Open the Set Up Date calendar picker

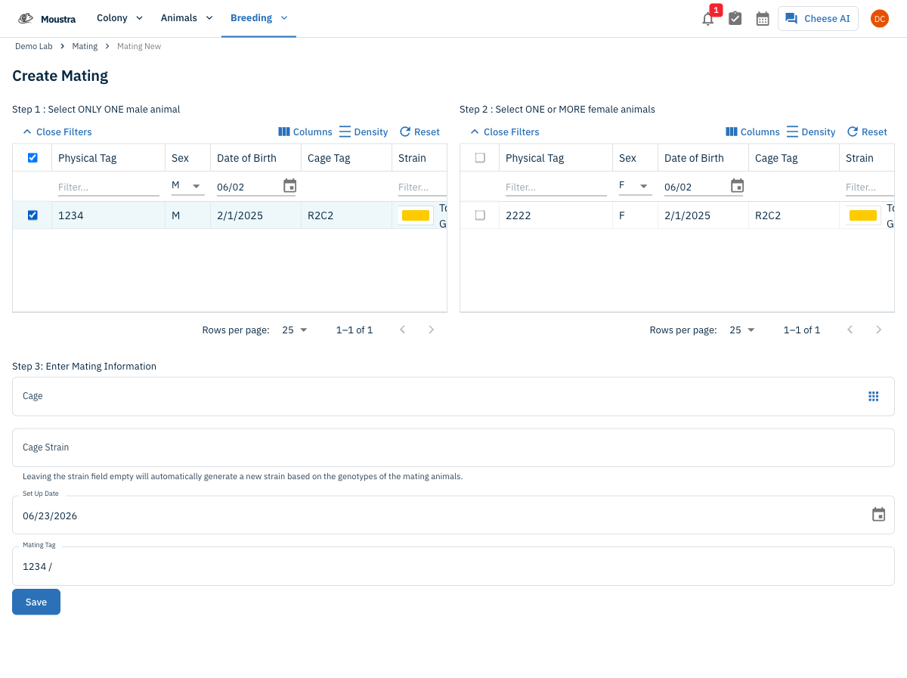pos(878,515)
